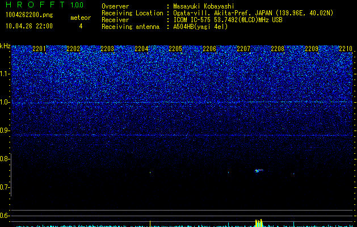This screenshot has width=357, height=227.
Task: Select the file name 1004262200.png
Action: pyautogui.click(x=30, y=15)
